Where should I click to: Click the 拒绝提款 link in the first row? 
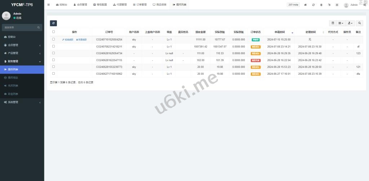(x=68, y=40)
